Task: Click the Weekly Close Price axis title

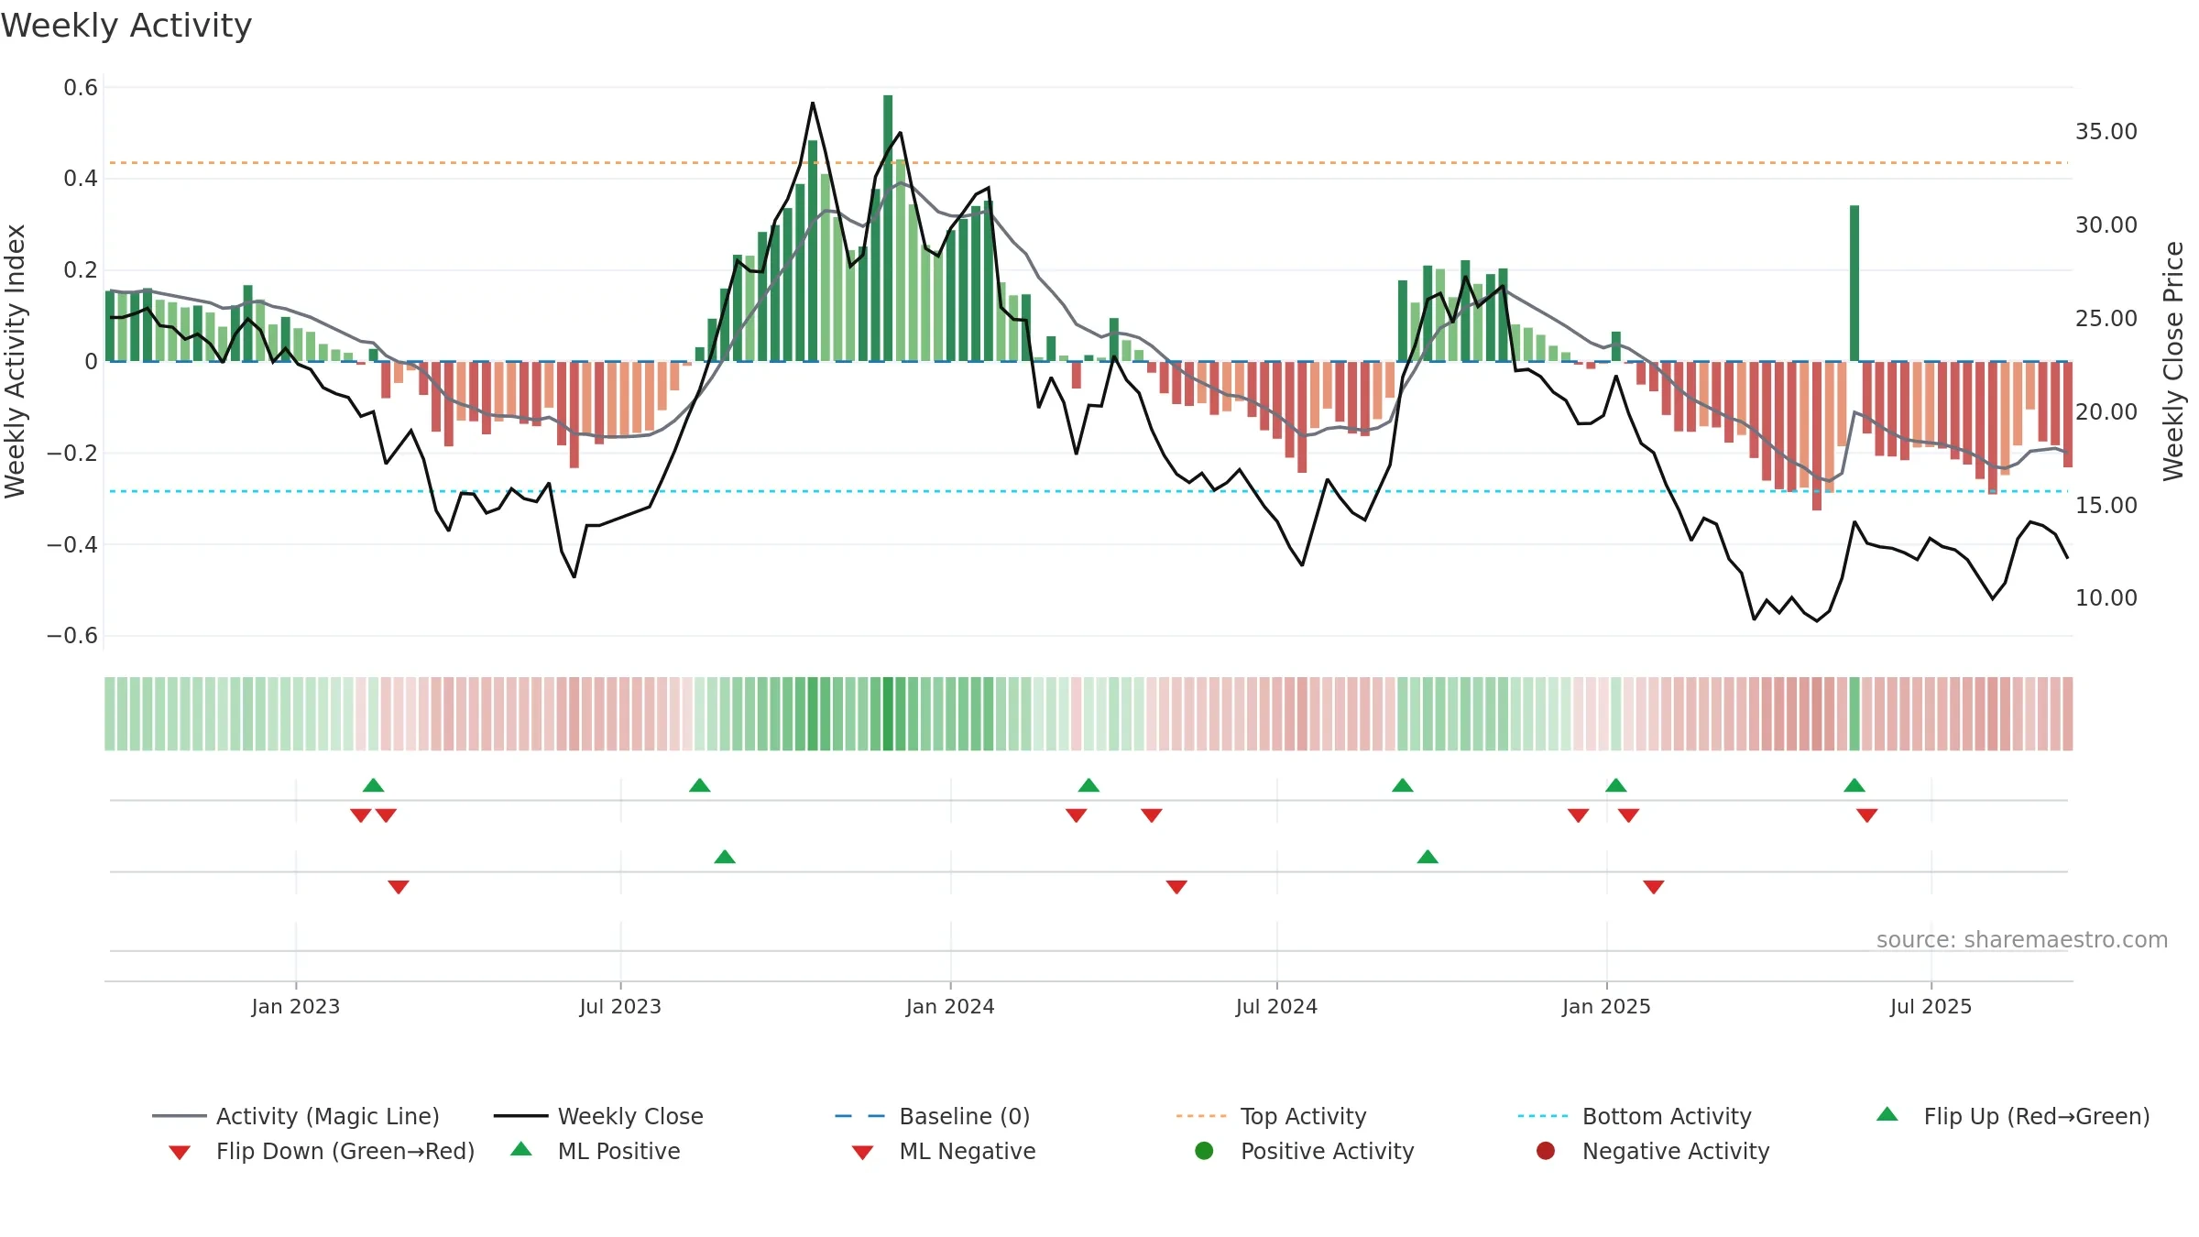Action: point(2173,361)
